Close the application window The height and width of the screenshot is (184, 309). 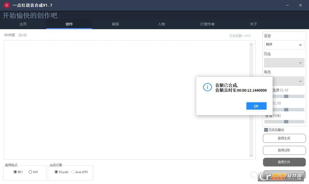point(301,5)
